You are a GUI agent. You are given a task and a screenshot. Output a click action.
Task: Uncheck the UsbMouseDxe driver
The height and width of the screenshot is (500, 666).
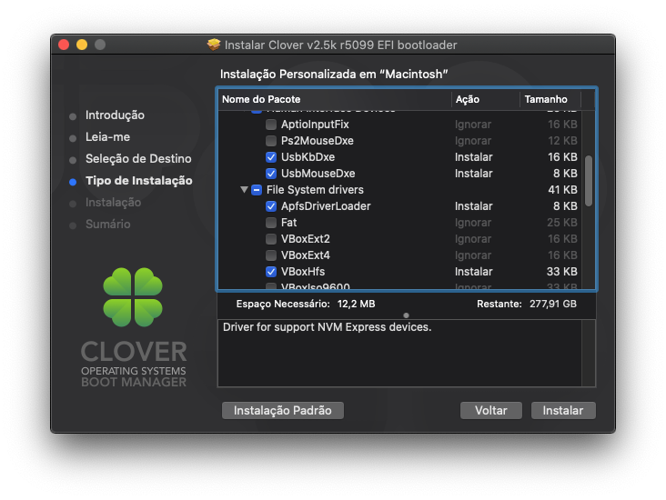click(x=270, y=173)
